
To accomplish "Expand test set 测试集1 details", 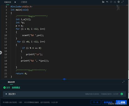I will tap(6, 94).
